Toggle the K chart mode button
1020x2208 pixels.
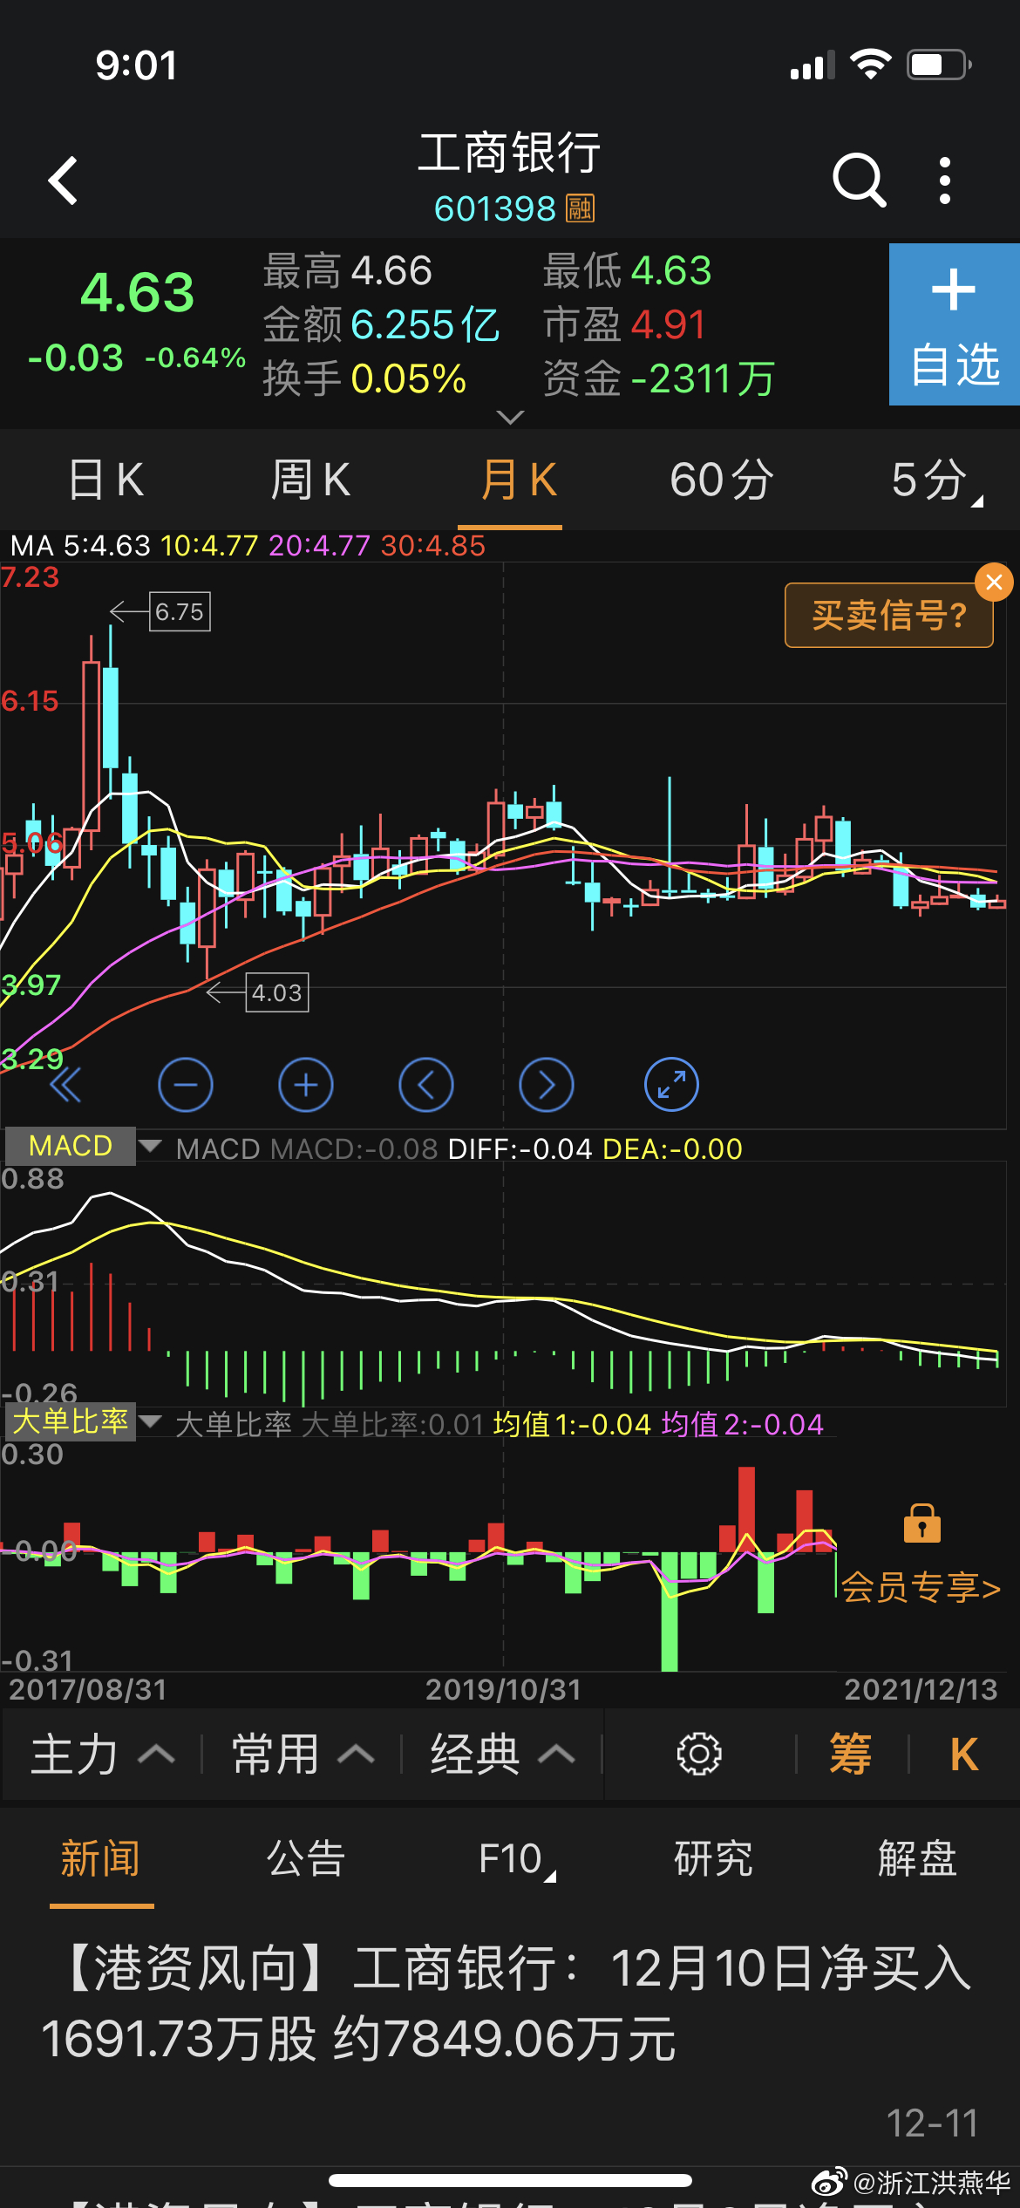(964, 1755)
